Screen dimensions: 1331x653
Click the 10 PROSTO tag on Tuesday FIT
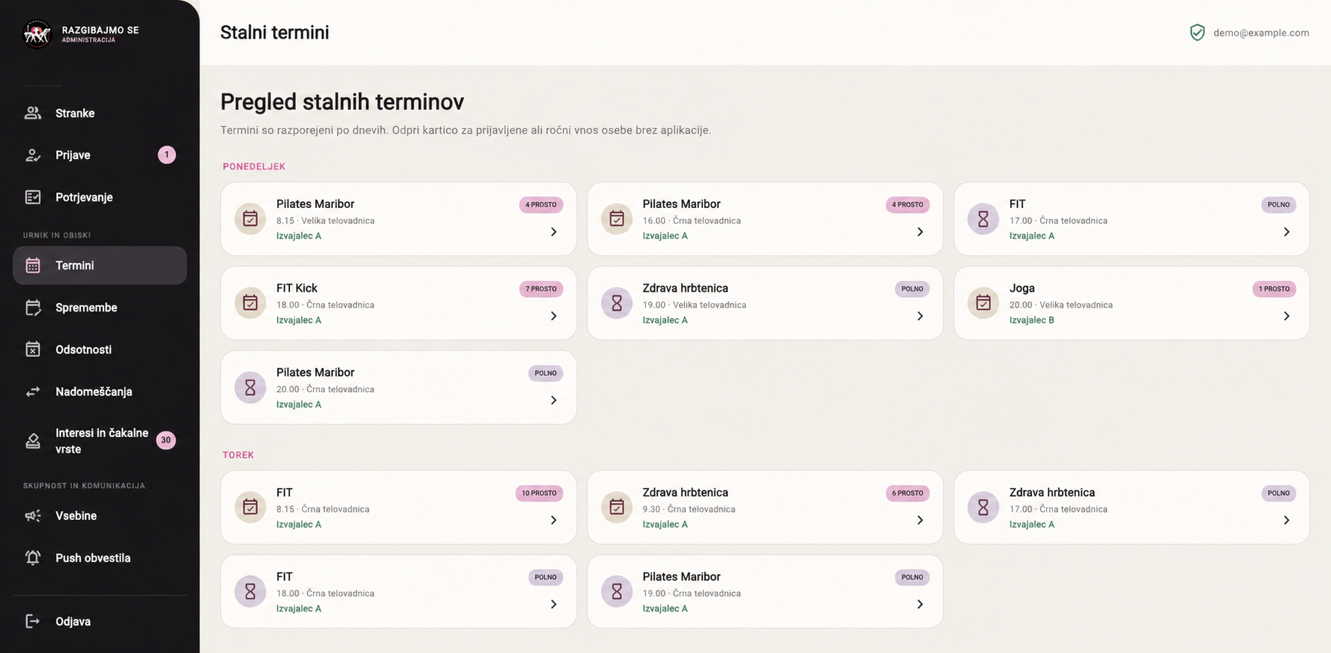tap(539, 493)
